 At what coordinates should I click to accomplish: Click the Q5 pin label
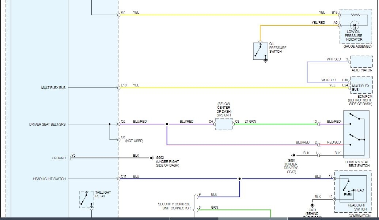(x=123, y=122)
